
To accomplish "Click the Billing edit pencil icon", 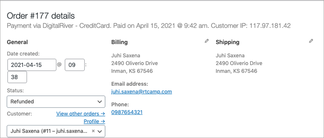I will coord(207,41).
